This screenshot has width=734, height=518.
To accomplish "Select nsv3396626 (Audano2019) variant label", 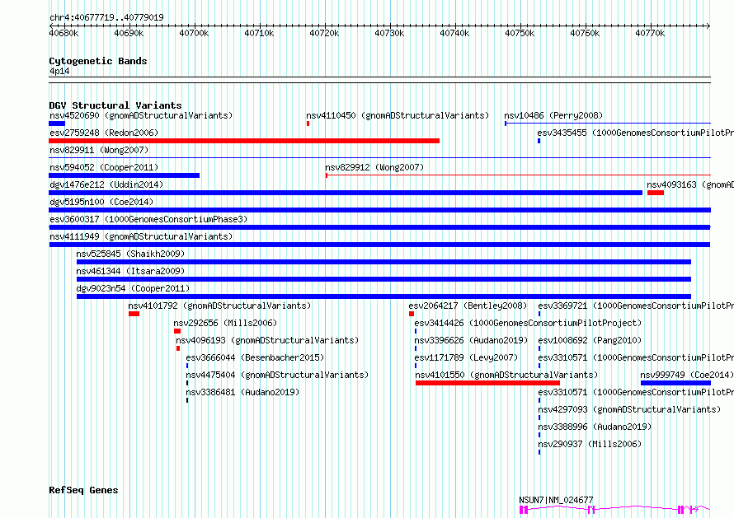I will 471,340.
